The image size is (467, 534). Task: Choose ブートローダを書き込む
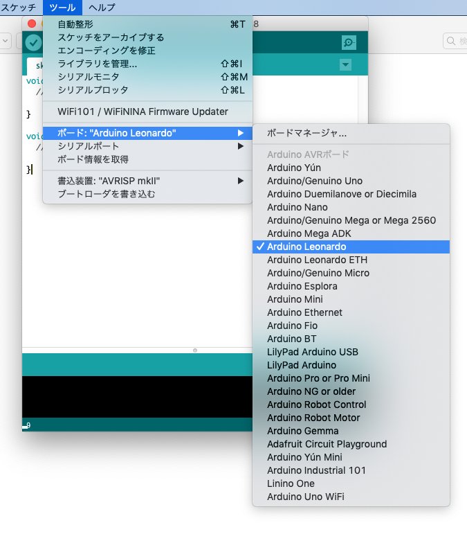[147, 194]
